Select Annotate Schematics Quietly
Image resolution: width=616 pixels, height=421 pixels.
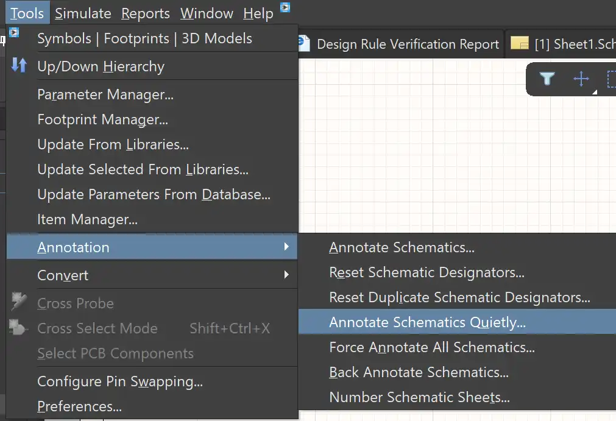pyautogui.click(x=427, y=322)
